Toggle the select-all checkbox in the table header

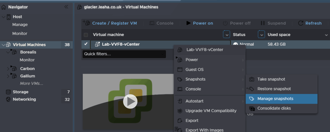[86, 35]
